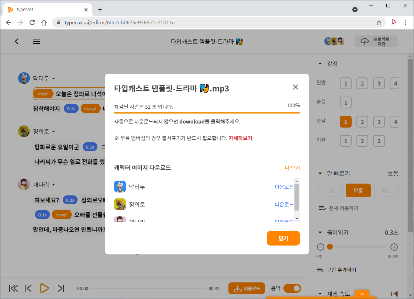Screen dimensions: 414x299
Task: Open the Chrome three-dot menu
Action: pyautogui.click(x=406, y=23)
